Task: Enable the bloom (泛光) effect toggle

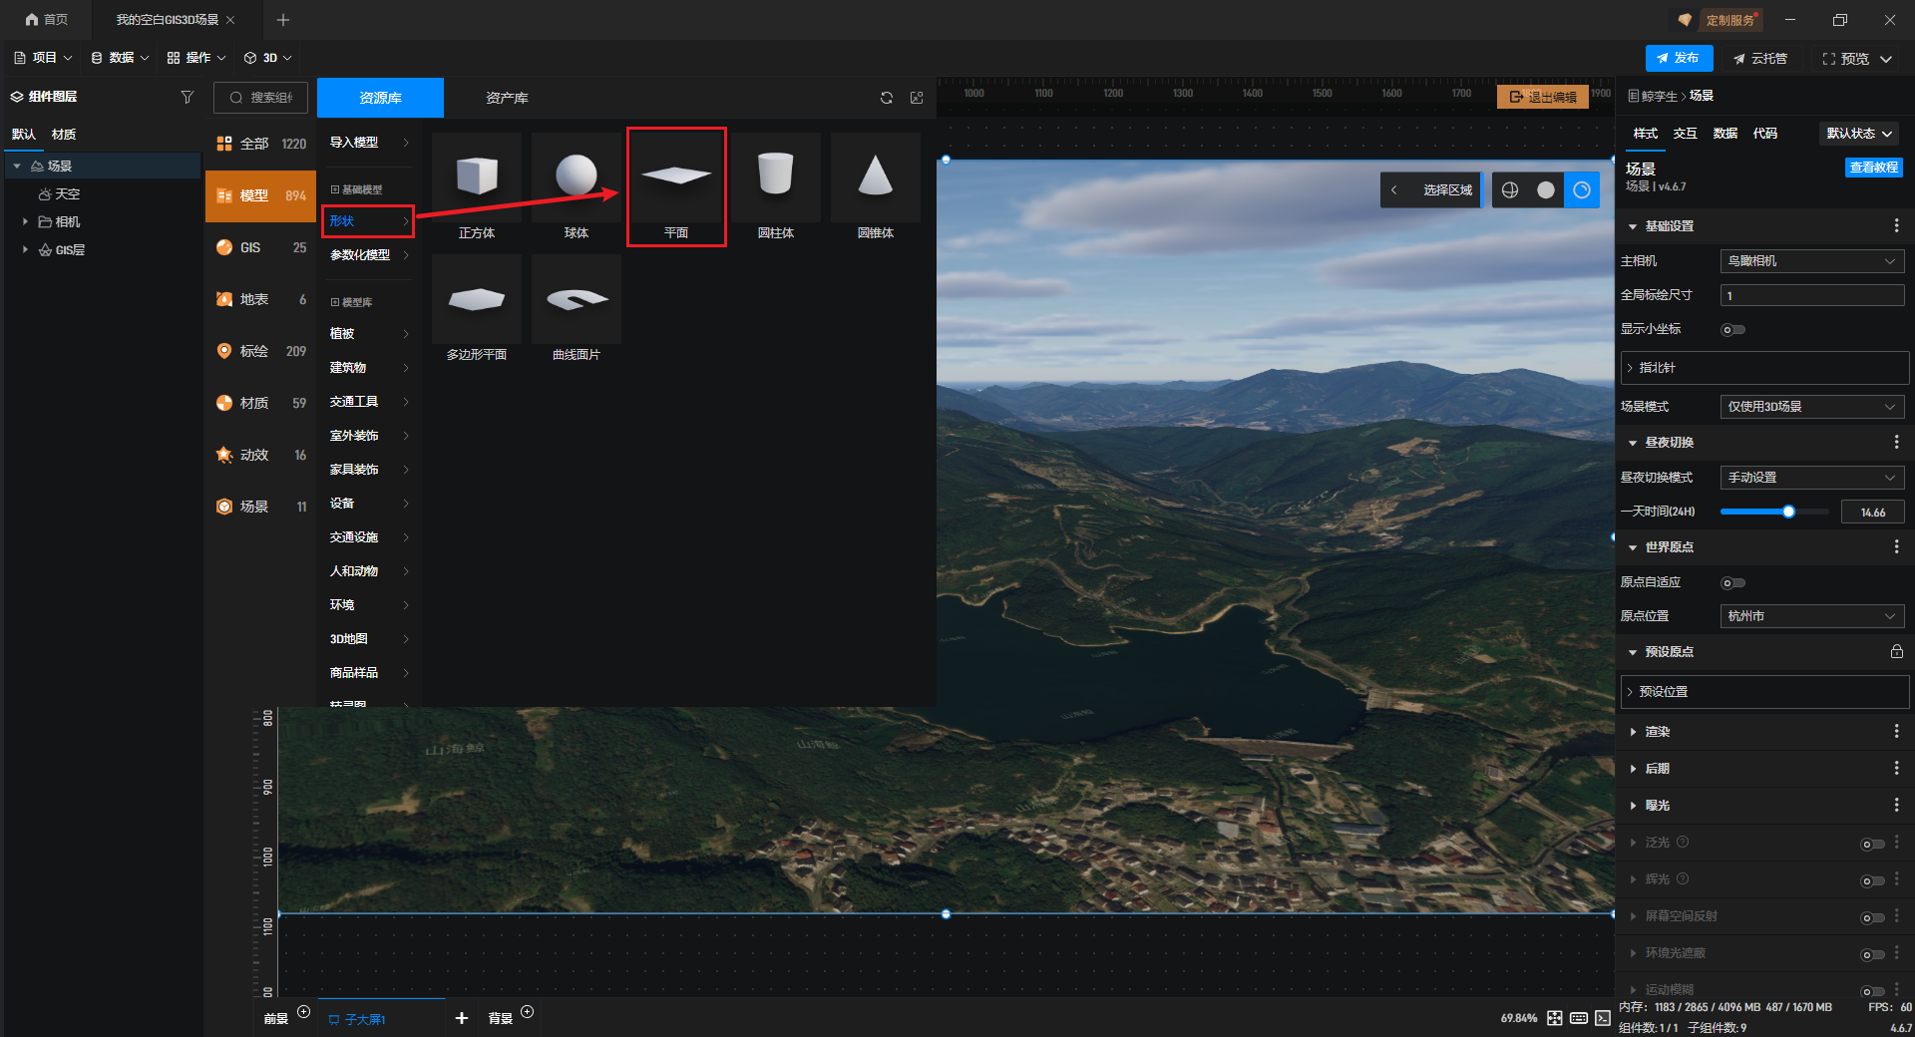Action: click(1872, 845)
